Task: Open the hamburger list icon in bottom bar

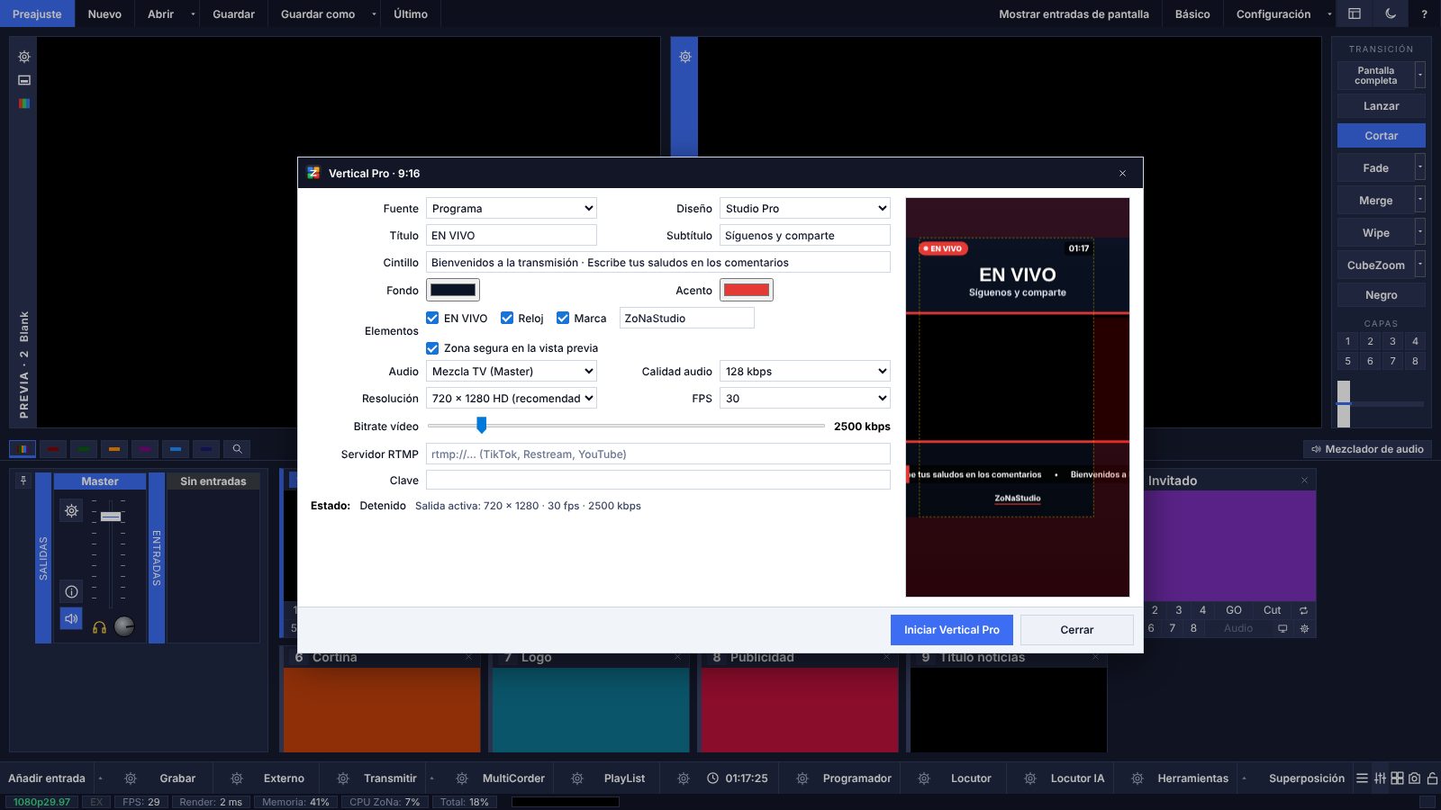Action: 1362,778
